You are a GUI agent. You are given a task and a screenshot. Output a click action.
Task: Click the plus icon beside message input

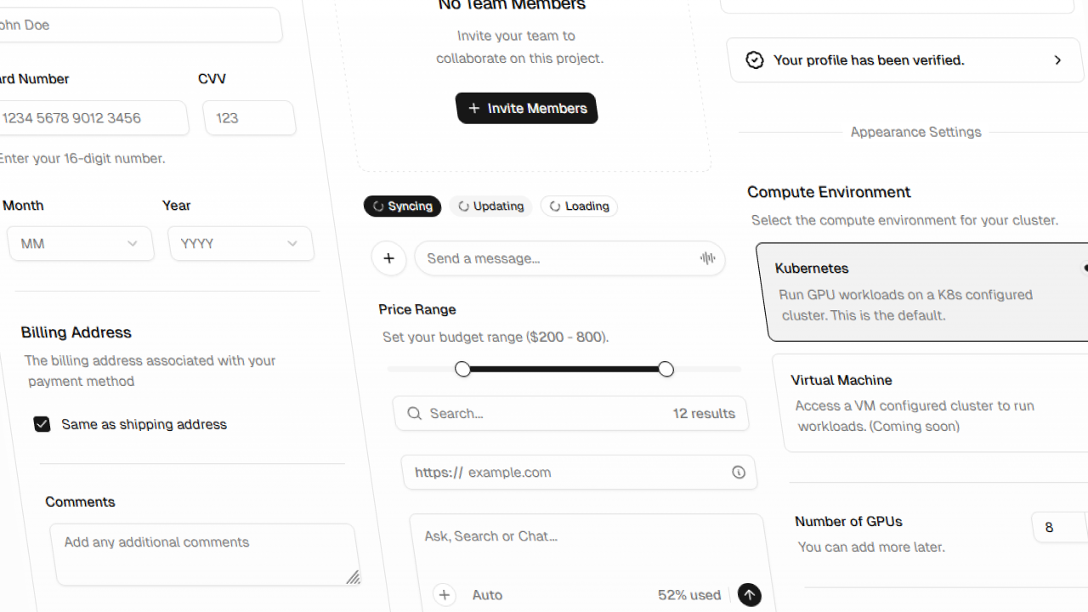pos(388,258)
